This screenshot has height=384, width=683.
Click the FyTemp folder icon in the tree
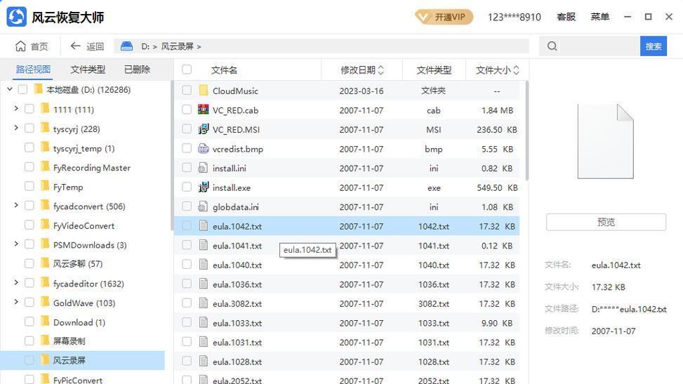tap(45, 186)
